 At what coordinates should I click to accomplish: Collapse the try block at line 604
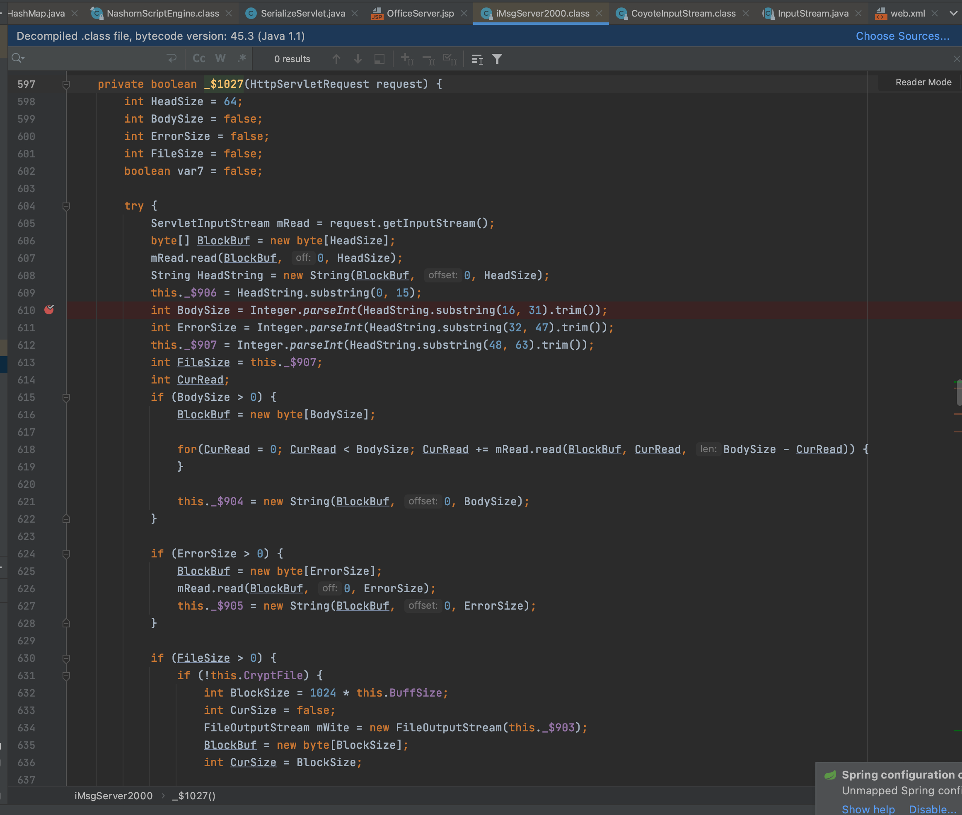pyautogui.click(x=66, y=206)
